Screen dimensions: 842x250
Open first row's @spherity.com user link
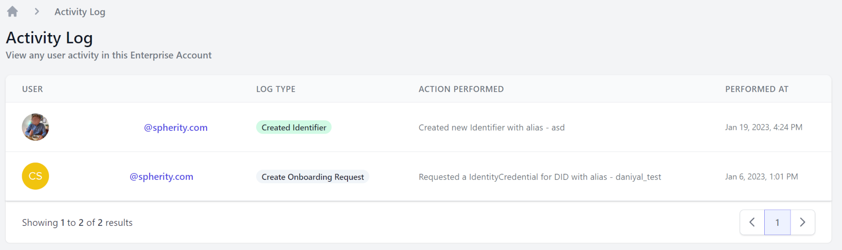(175, 128)
